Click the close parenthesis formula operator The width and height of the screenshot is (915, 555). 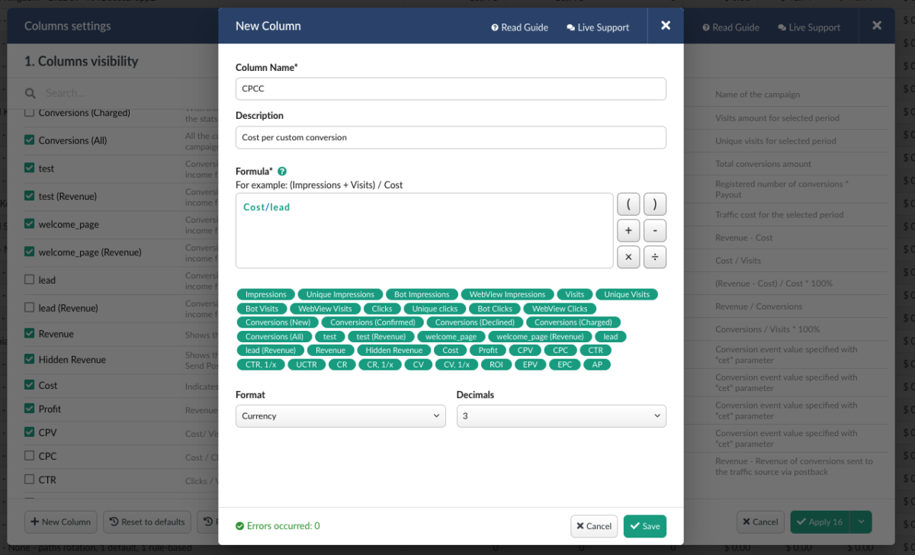point(653,204)
